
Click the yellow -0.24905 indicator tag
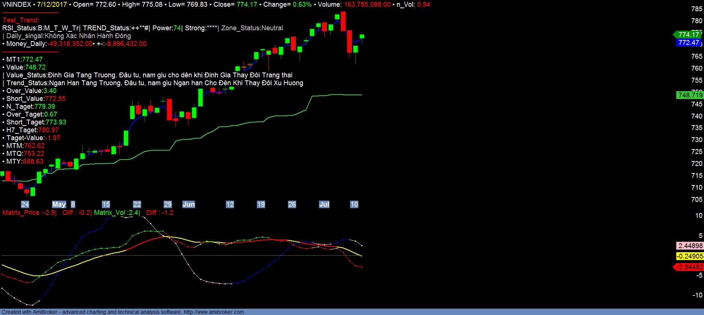(x=690, y=256)
